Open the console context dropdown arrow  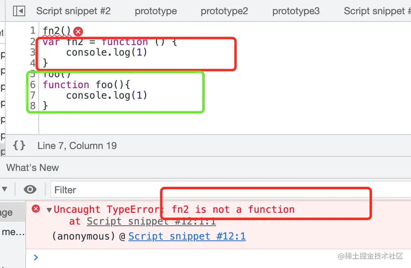point(4,189)
